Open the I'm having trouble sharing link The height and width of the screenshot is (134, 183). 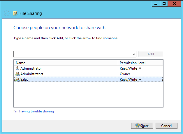pyautogui.click(x=34, y=111)
